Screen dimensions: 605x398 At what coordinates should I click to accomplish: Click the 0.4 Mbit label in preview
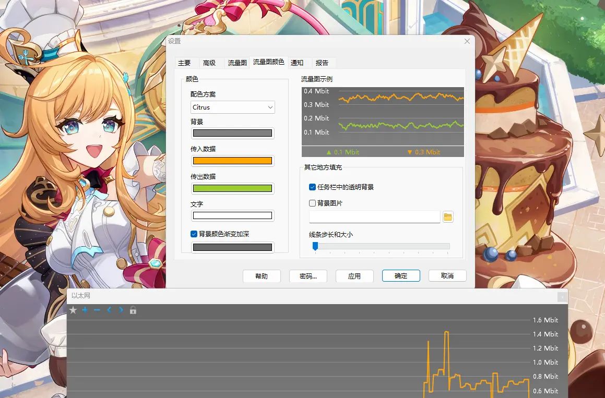(316, 91)
